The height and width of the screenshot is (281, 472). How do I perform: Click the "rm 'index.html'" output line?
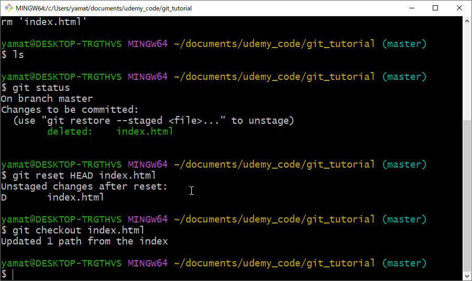44,21
